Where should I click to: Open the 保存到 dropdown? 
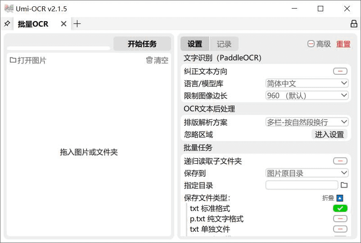[307, 173]
